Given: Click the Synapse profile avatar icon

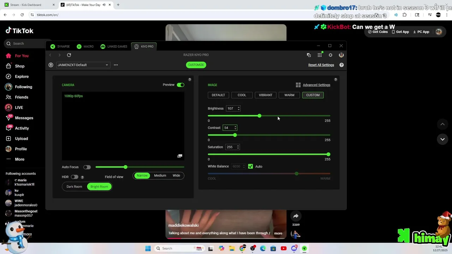Looking at the screenshot, I should pyautogui.click(x=341, y=55).
